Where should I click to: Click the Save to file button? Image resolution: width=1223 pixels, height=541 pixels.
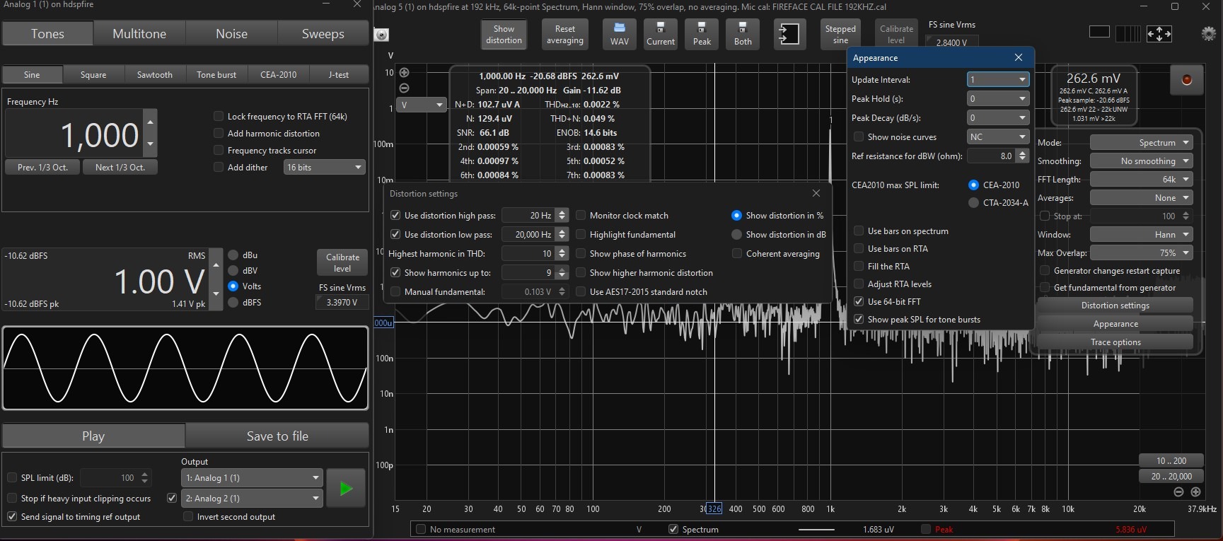click(x=277, y=436)
